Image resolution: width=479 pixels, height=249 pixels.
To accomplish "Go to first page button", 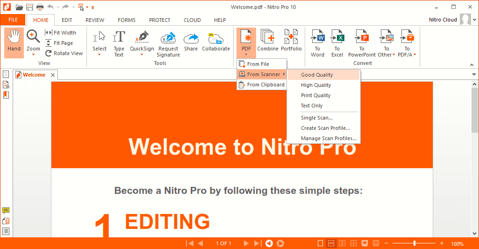I will coord(190,243).
